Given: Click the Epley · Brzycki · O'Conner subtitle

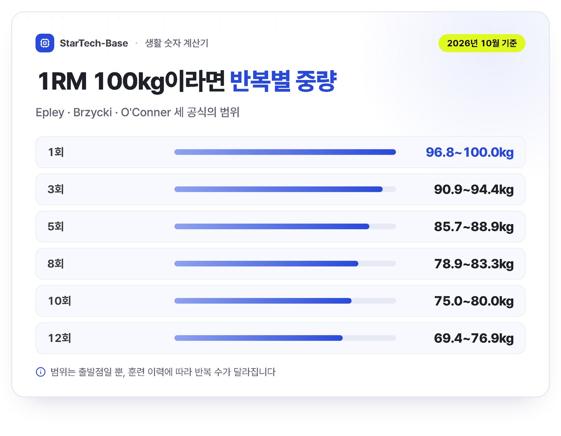Looking at the screenshot, I should (x=137, y=112).
